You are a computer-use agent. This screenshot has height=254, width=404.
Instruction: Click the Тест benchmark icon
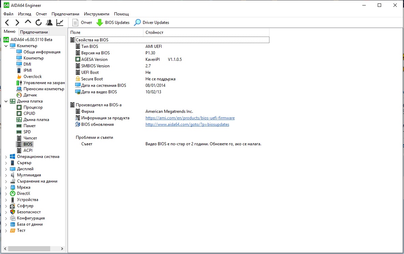pos(12,230)
